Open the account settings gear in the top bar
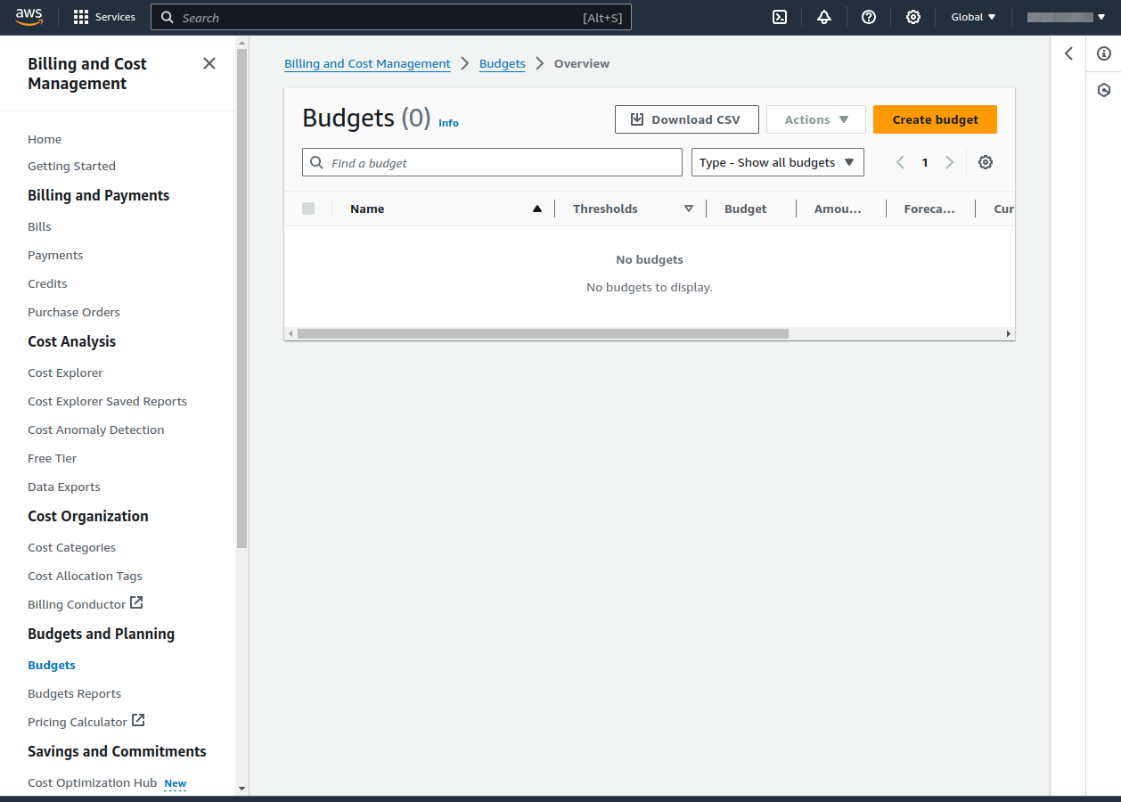The image size is (1121, 802). [x=913, y=17]
